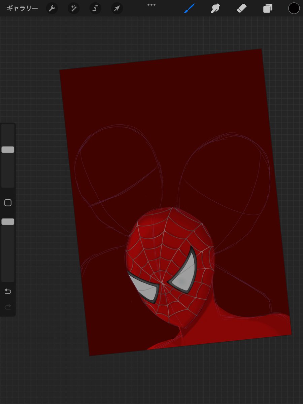The height and width of the screenshot is (404, 303).
Task: Select the Smudge tool
Action: pyautogui.click(x=215, y=8)
